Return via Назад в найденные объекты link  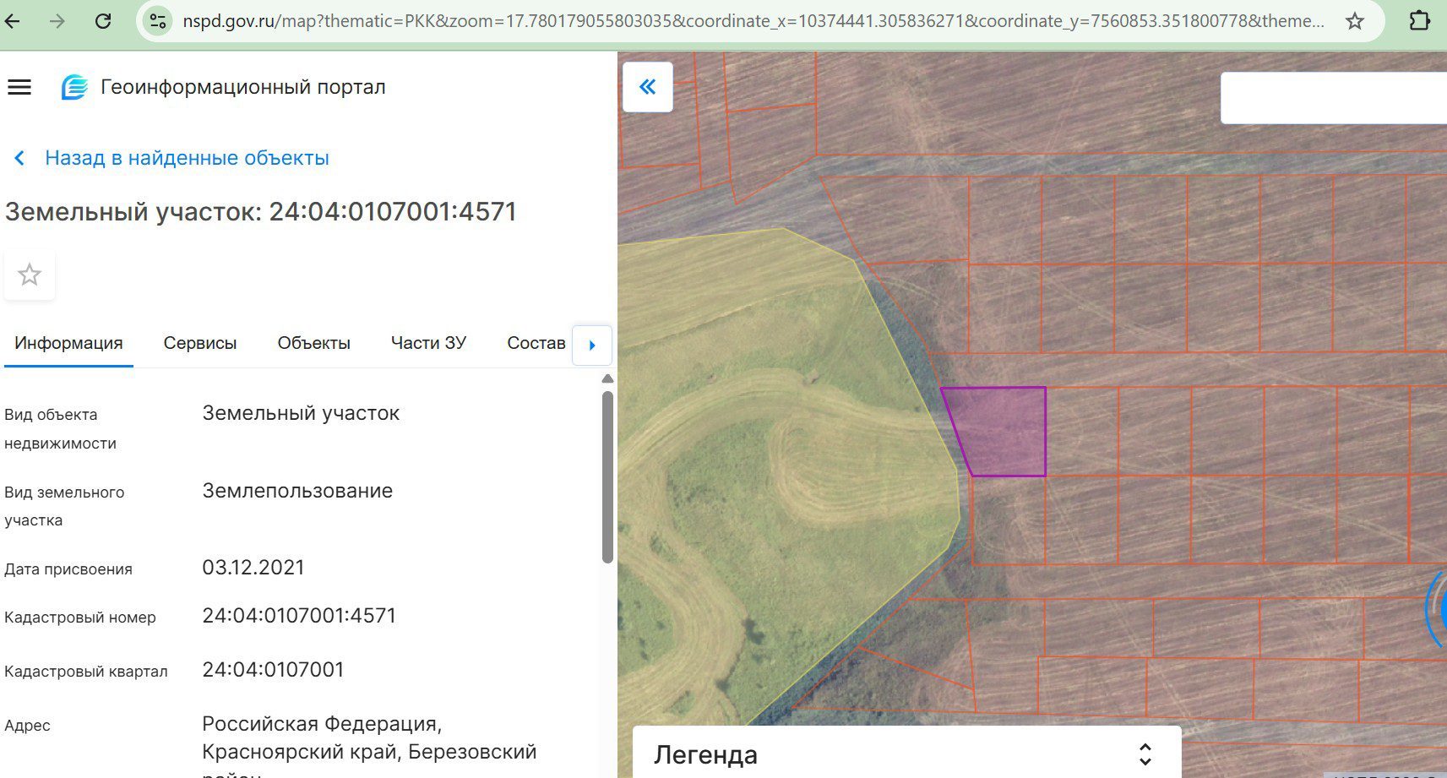tap(187, 158)
